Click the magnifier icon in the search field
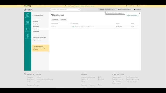 [79, 10]
